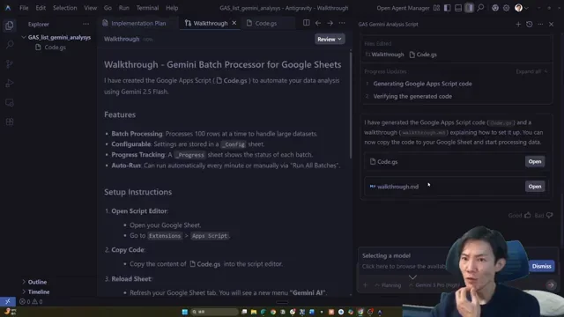The width and height of the screenshot is (564, 317).
Task: Click the Windows Start button
Action: tap(184, 312)
